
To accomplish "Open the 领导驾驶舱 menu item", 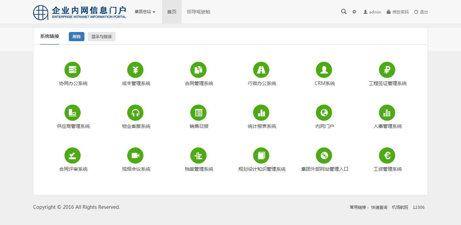I will pyautogui.click(x=198, y=12).
